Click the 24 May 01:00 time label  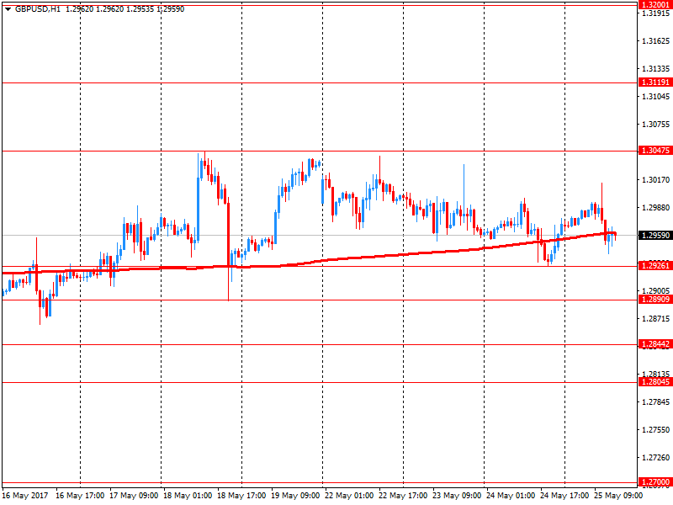coord(511,496)
